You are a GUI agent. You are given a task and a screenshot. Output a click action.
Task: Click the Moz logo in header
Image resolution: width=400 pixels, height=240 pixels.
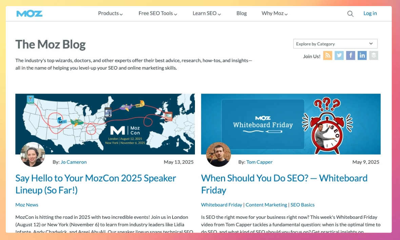tap(29, 14)
